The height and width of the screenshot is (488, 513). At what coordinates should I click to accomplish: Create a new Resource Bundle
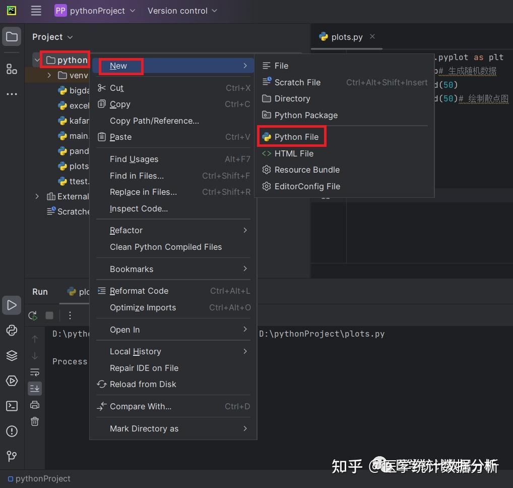345,170
